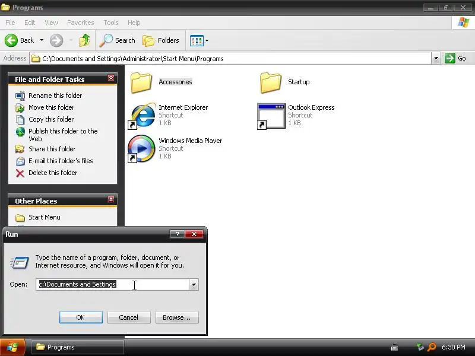Open Back history dropdown arrow
Screen dimensions: 475x356
(x=42, y=40)
